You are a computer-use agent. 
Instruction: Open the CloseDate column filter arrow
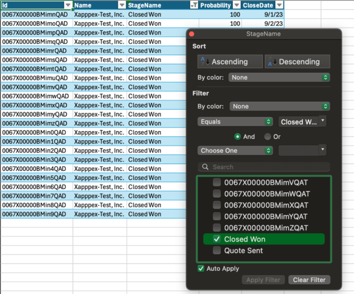point(279,5)
